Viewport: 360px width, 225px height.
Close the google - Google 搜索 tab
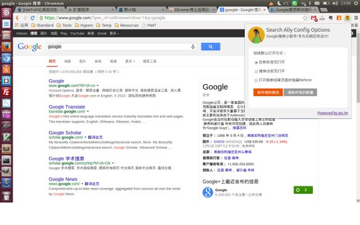pyautogui.click(x=264, y=10)
